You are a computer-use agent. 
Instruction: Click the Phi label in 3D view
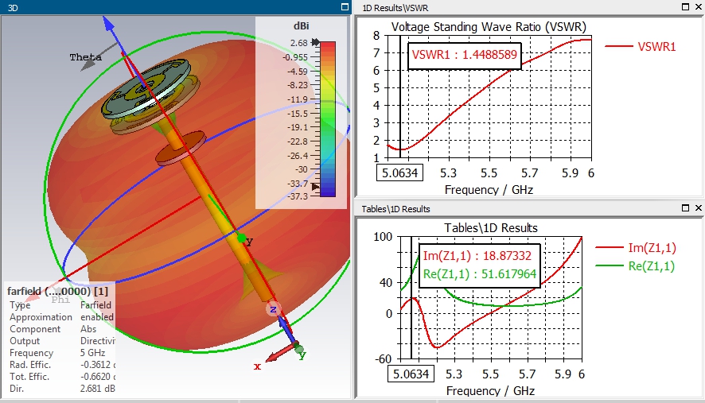point(60,300)
